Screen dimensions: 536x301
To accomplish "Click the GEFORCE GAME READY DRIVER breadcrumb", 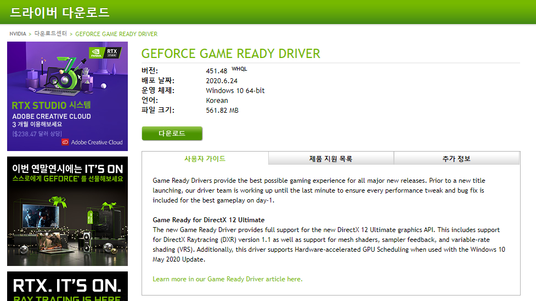I will tap(116, 34).
